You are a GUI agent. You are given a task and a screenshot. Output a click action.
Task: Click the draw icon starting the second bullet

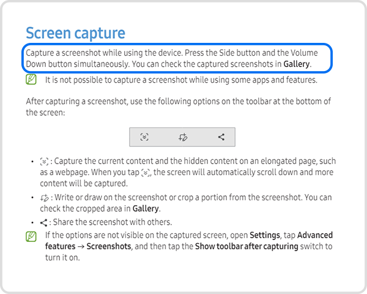(43, 198)
